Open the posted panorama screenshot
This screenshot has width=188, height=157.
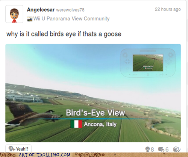93,93
